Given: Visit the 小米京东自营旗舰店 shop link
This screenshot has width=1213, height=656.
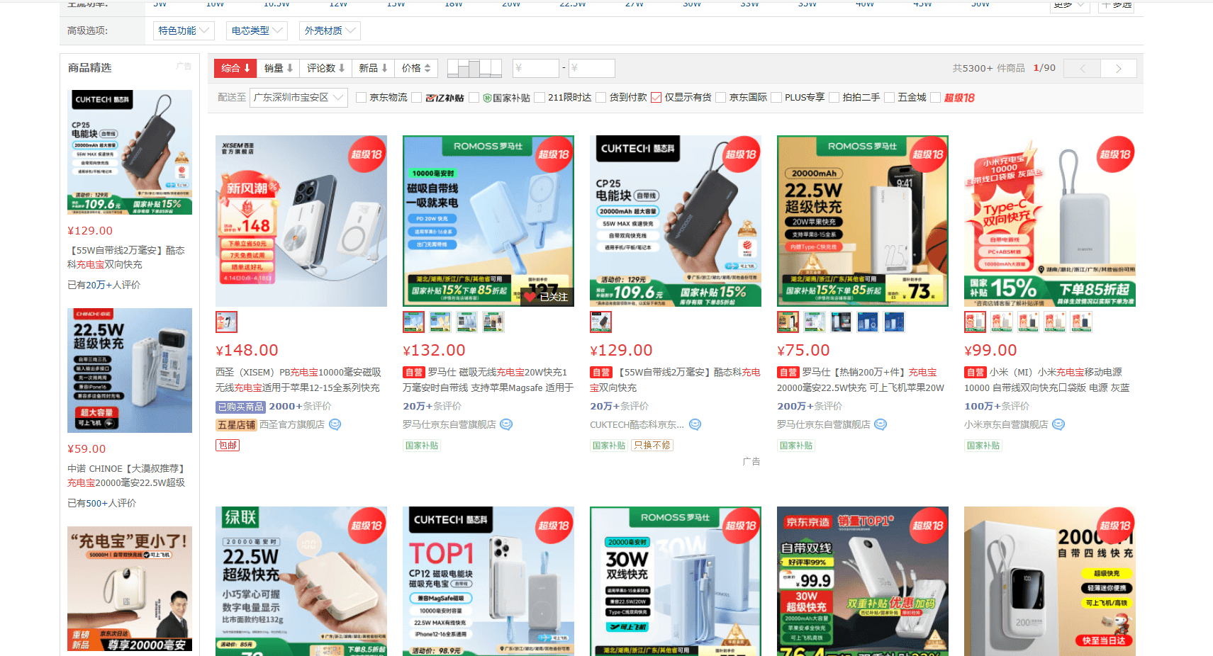Looking at the screenshot, I should pyautogui.click(x=1006, y=425).
